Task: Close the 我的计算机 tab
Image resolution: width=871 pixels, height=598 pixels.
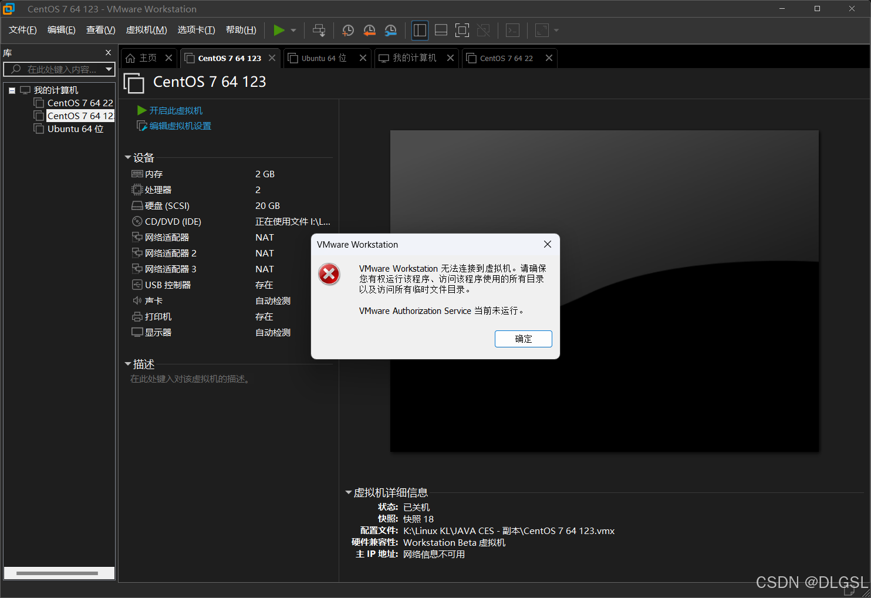Action: tap(450, 58)
